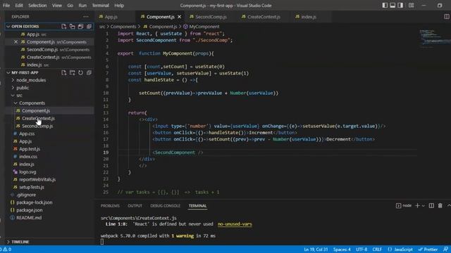Toggle secondary side bar layout icon
The width and height of the screenshot is (451, 253).
[400, 6]
